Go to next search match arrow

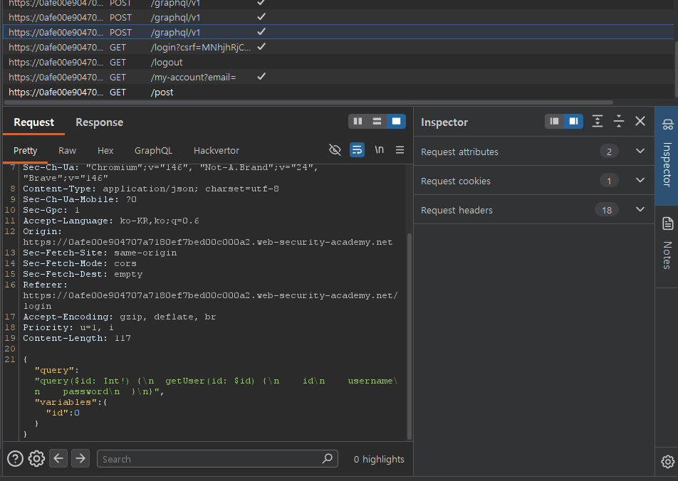point(80,459)
